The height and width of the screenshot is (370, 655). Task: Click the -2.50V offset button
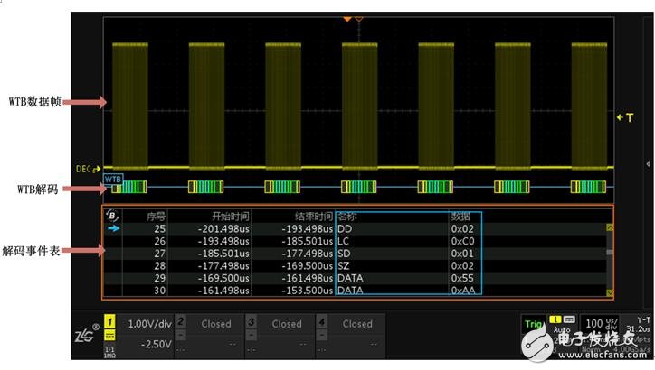[147, 344]
